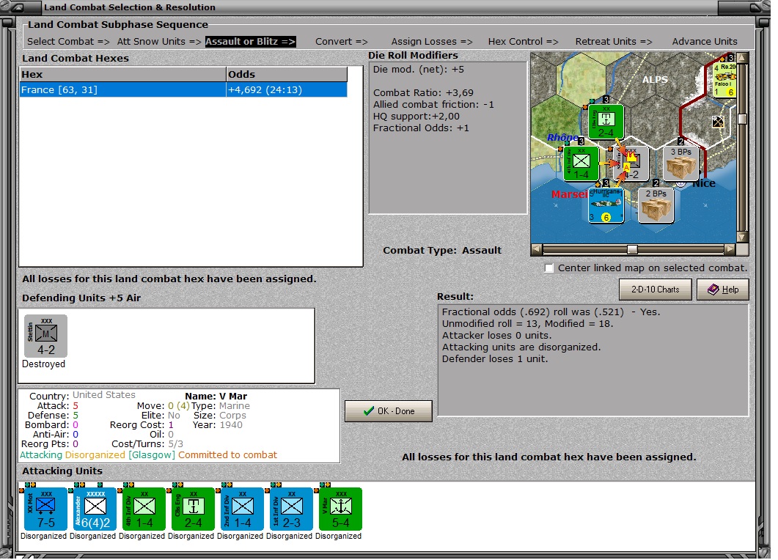
Task: Select the V Mar 5-4 marine unit
Action: [340, 509]
